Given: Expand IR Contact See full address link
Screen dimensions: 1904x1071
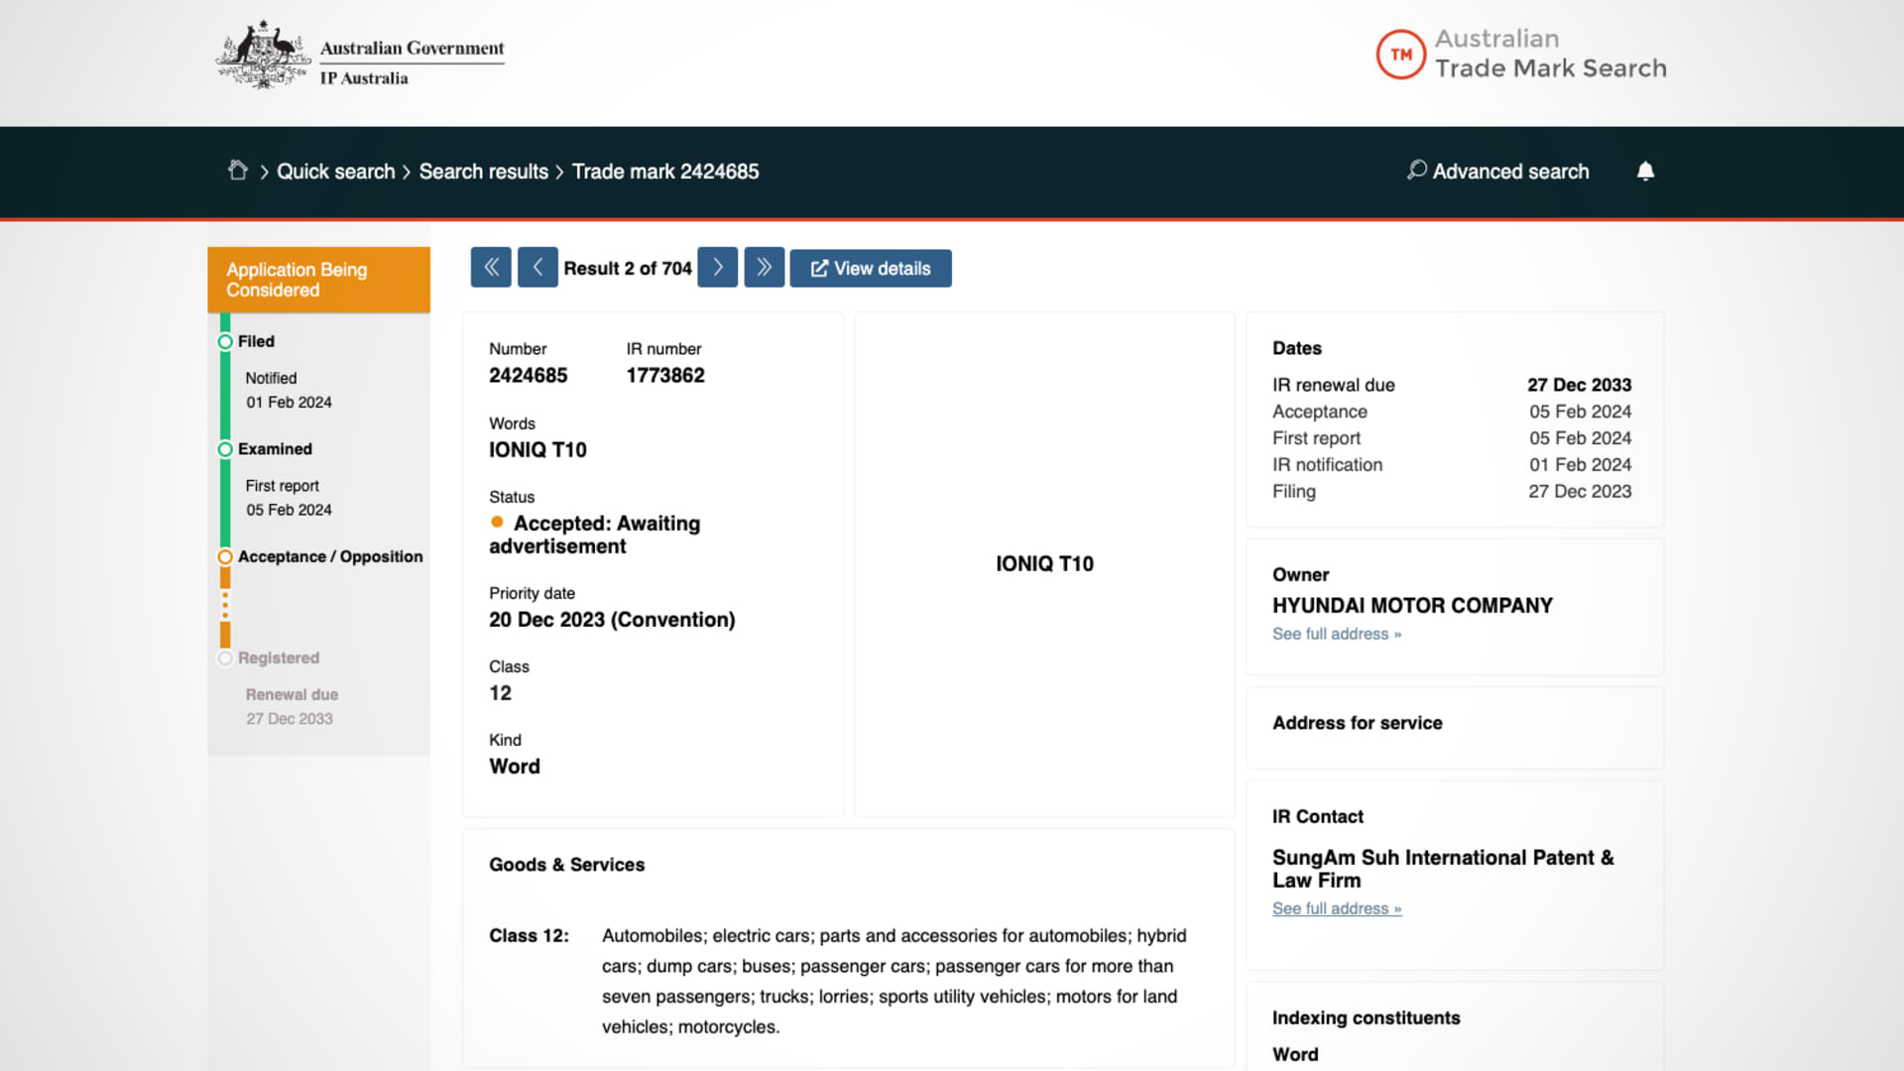Looking at the screenshot, I should [x=1337, y=908].
